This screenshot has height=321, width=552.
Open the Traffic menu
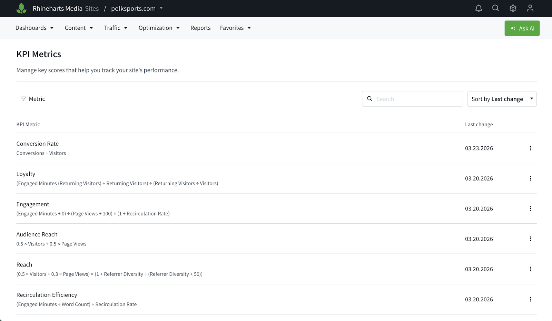click(x=116, y=28)
